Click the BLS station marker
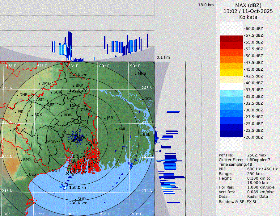The height and width of the screenshot is (216, 280). point(27,175)
